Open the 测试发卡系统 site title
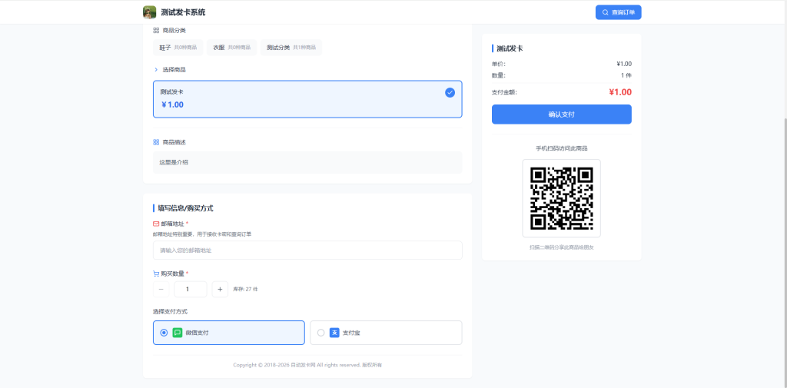This screenshot has height=388, width=787. 183,12
